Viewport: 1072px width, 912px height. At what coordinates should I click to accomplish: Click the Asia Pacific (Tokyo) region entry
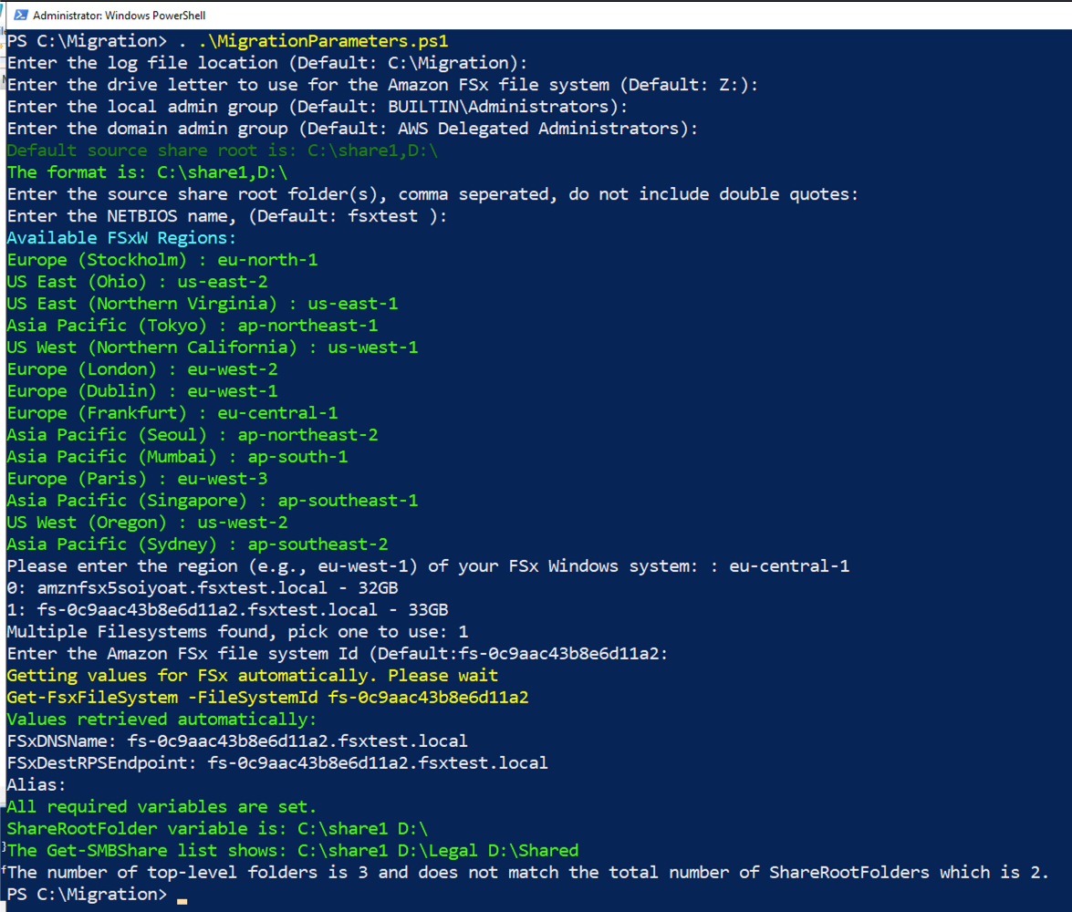tap(193, 326)
